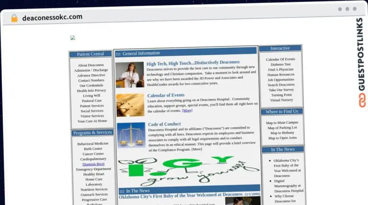
Task: View Job Opportunities
Action: tap(281, 80)
